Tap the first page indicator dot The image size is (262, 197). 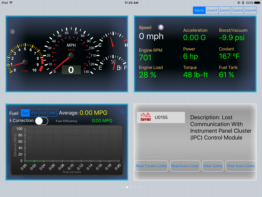[x=123, y=187]
